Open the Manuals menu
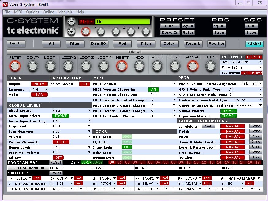This screenshot has width=268, height=201. [65, 12]
